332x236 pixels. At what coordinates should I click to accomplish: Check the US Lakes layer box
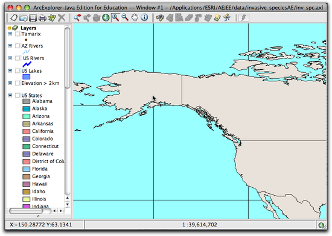18,71
